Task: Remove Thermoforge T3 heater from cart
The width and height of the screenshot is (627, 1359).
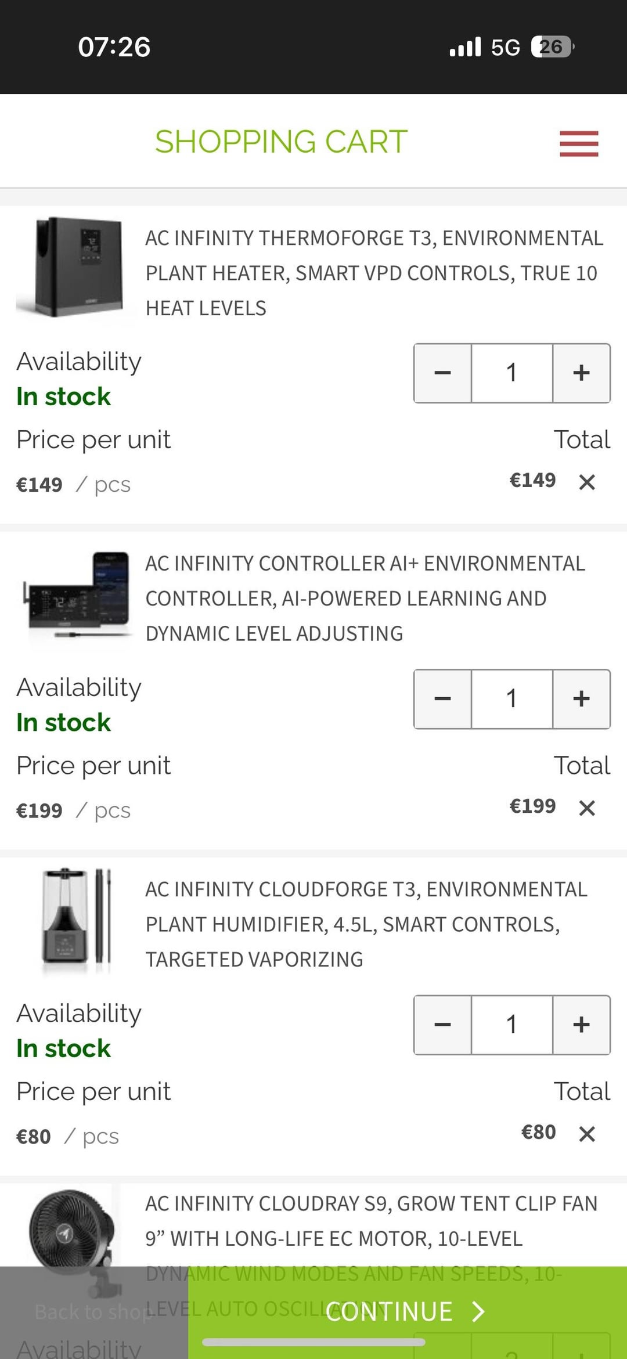Action: [587, 482]
